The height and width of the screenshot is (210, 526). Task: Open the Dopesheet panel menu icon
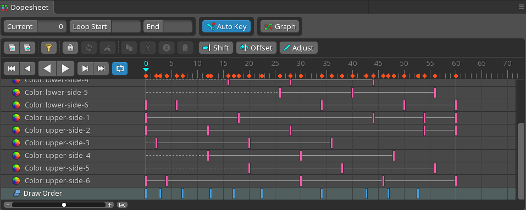click(x=521, y=6)
